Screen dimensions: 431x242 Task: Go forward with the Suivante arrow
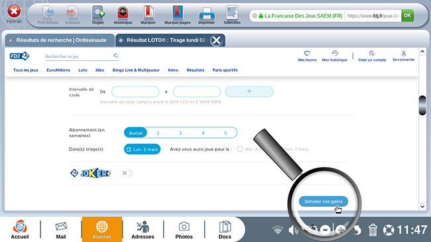pos(72,15)
